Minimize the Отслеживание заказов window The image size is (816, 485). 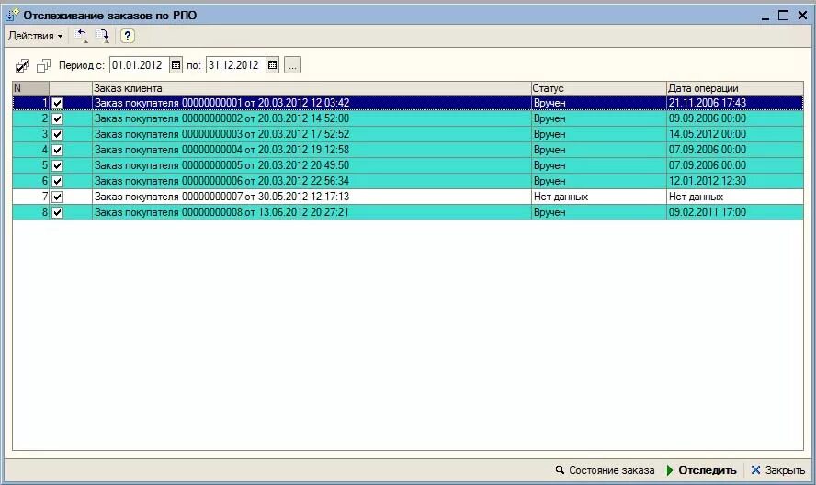[x=765, y=17]
